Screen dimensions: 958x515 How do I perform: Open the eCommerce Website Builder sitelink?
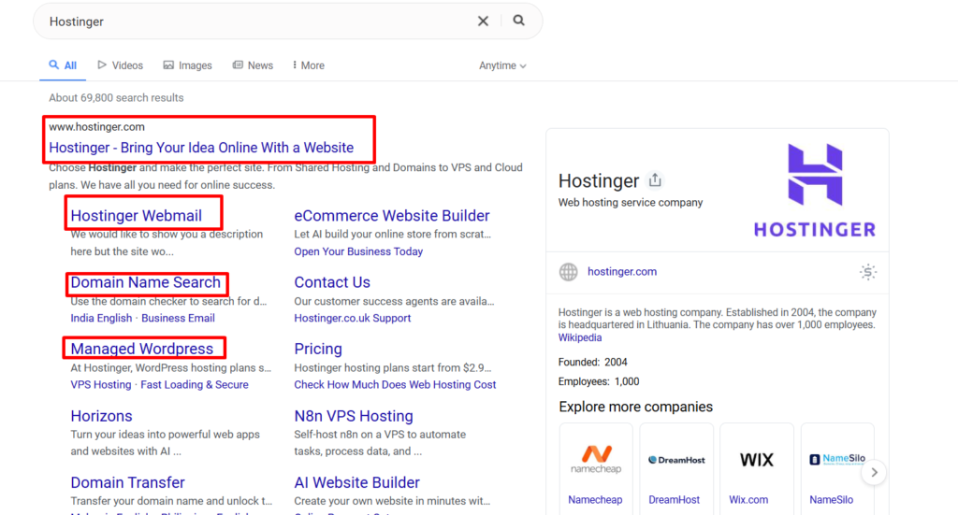(x=392, y=215)
